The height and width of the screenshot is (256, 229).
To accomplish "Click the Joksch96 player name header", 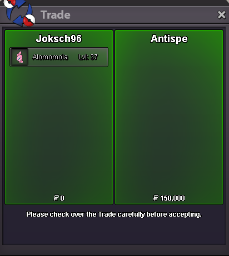I will tap(59, 39).
